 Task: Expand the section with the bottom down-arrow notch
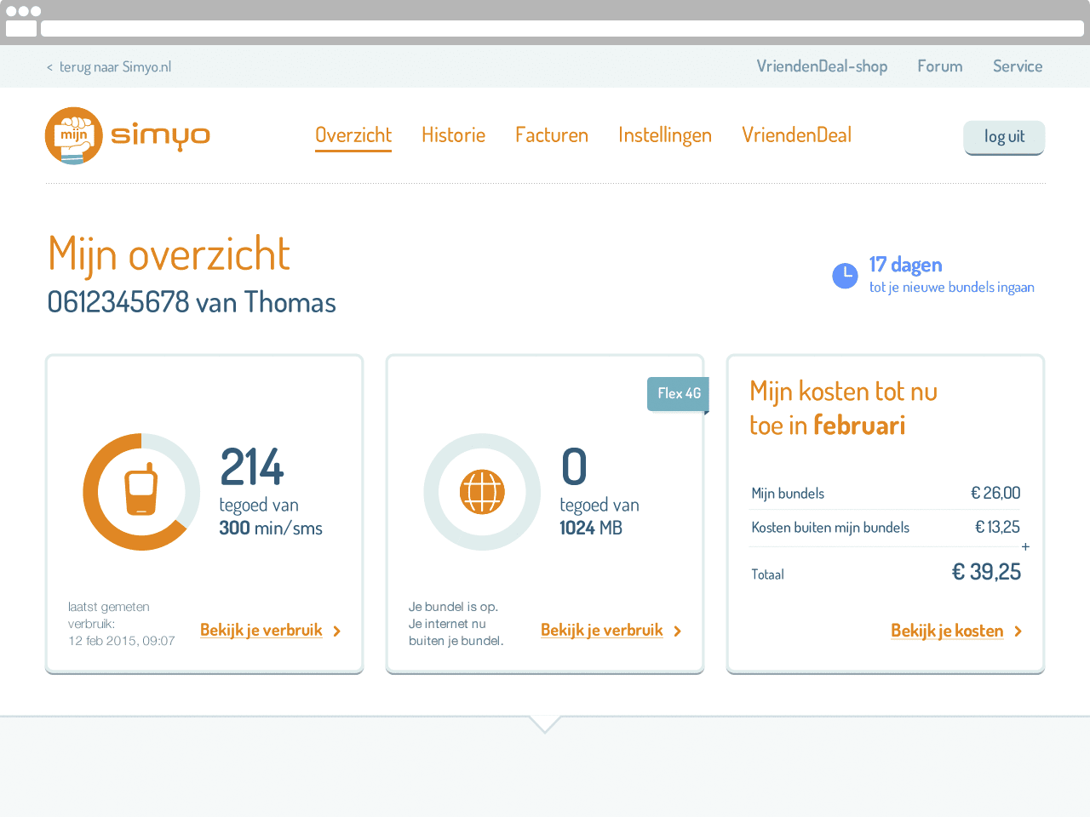(545, 723)
